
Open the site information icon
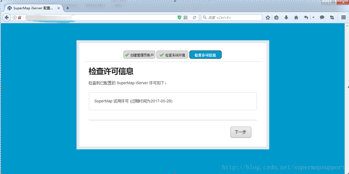coord(14,17)
